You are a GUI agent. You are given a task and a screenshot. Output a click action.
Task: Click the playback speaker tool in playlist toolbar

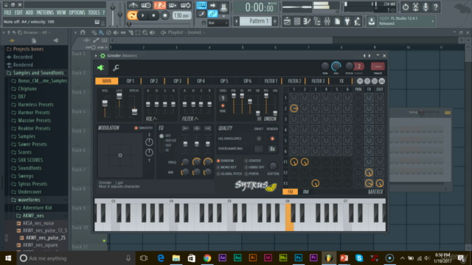tap(153, 32)
